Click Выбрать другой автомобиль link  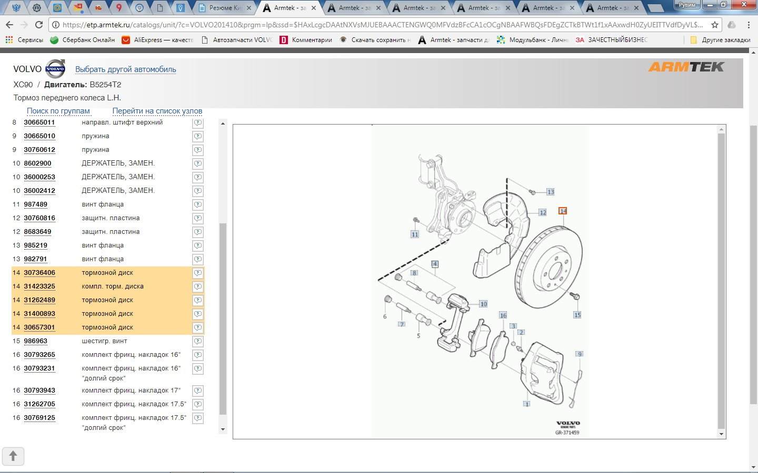(126, 69)
